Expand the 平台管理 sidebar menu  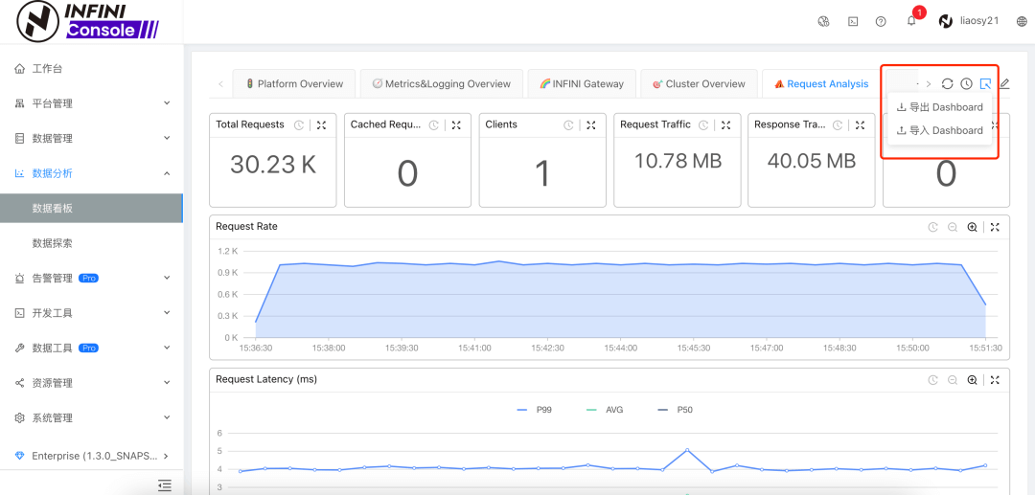coord(92,103)
